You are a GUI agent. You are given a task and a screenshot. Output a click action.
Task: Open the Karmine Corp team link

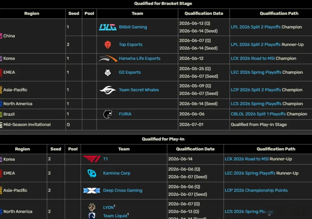(x=117, y=173)
